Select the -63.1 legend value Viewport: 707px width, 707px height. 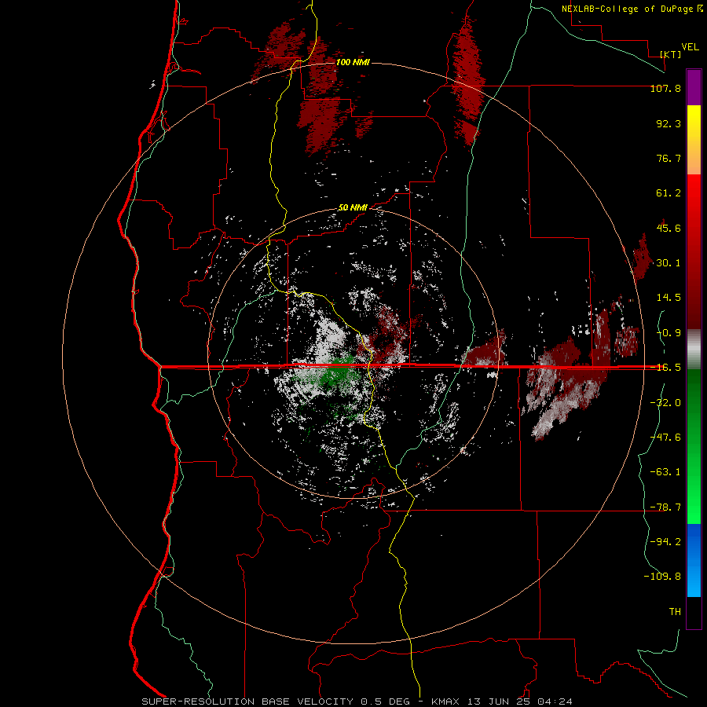pos(665,472)
